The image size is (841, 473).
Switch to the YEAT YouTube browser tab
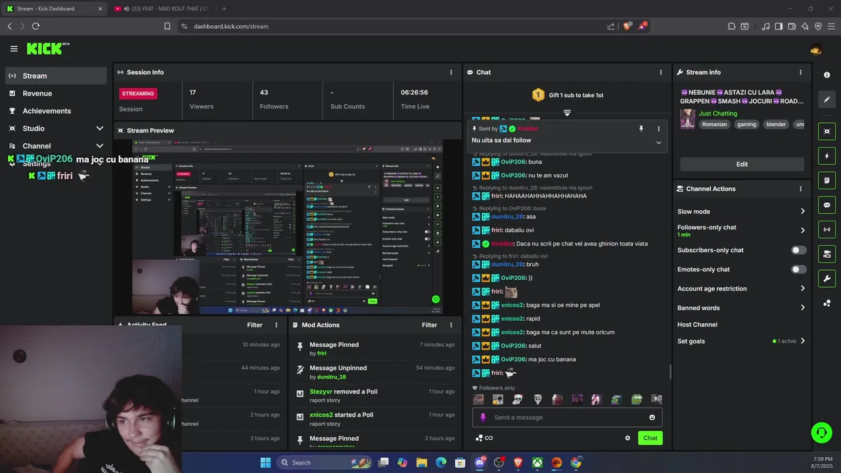click(161, 9)
